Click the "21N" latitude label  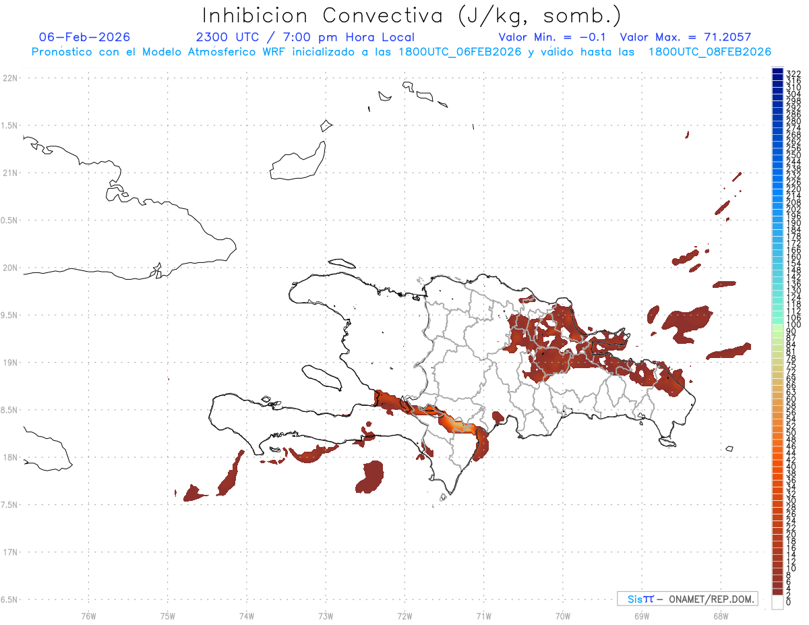(x=10, y=173)
